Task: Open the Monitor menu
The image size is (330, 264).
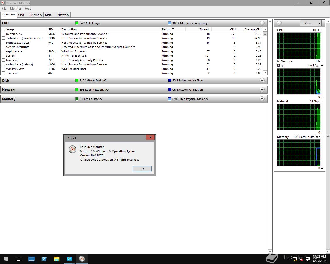Action: click(16, 9)
